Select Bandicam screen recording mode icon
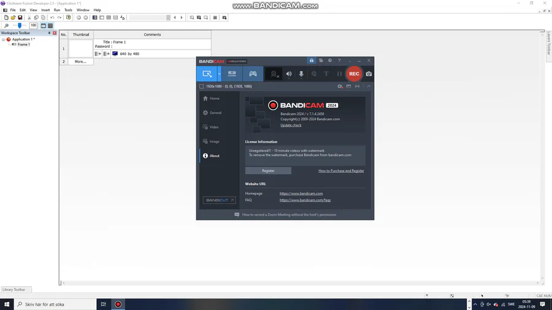The width and height of the screenshot is (552, 310). click(x=207, y=74)
